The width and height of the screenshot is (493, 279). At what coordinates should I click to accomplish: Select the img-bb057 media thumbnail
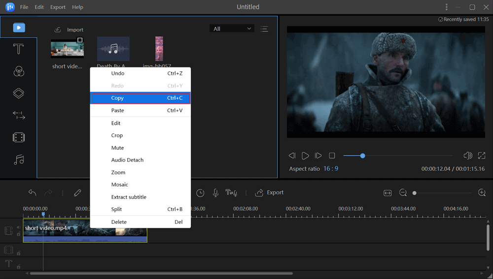point(159,49)
